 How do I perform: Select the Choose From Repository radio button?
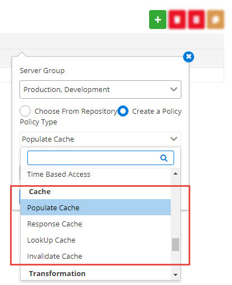click(25, 111)
